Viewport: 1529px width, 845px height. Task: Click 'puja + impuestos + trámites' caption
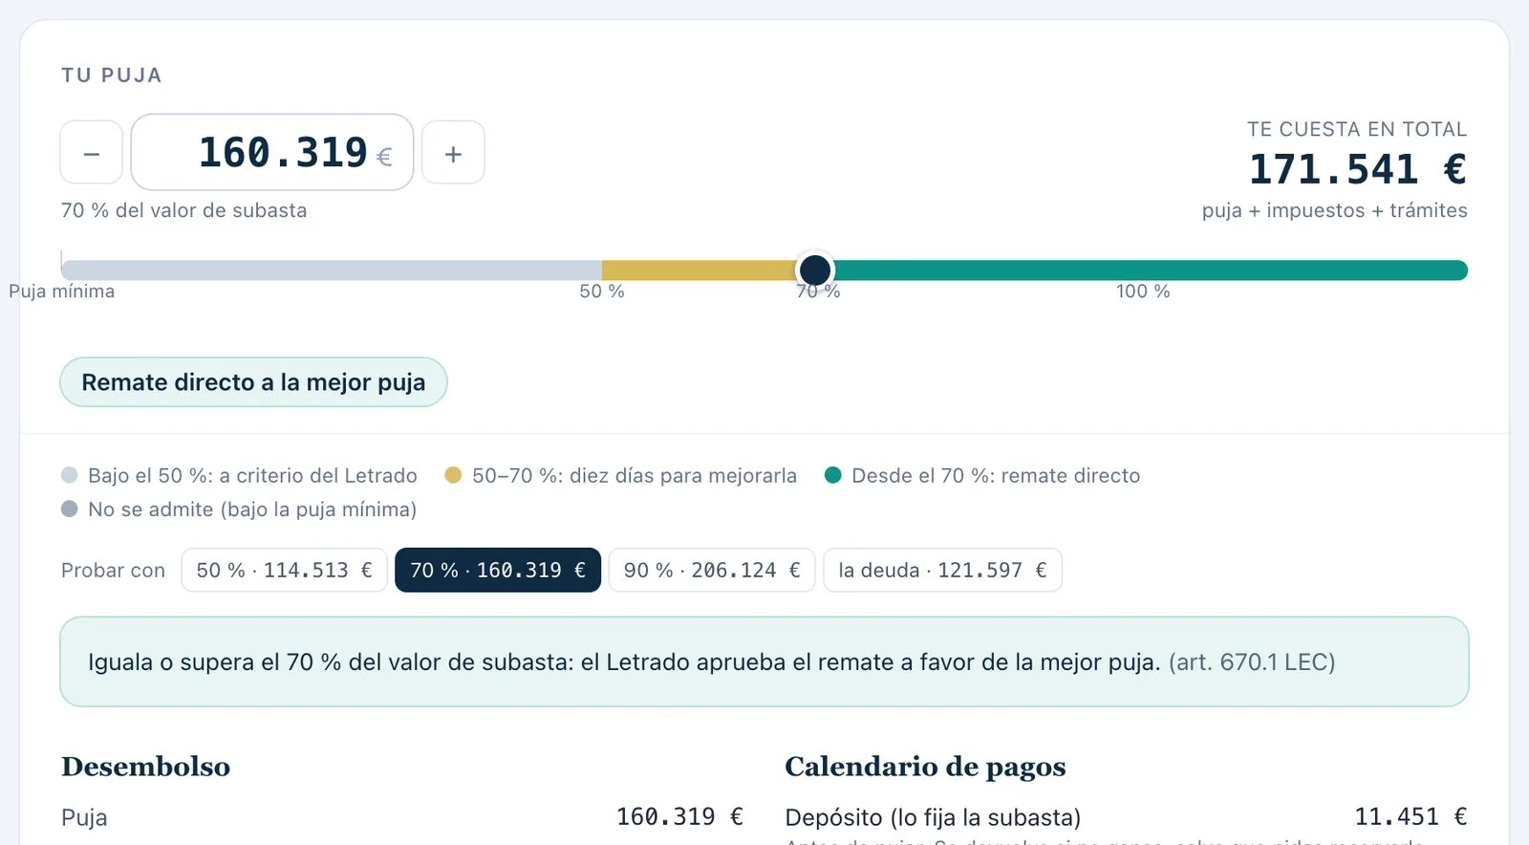coord(1334,210)
